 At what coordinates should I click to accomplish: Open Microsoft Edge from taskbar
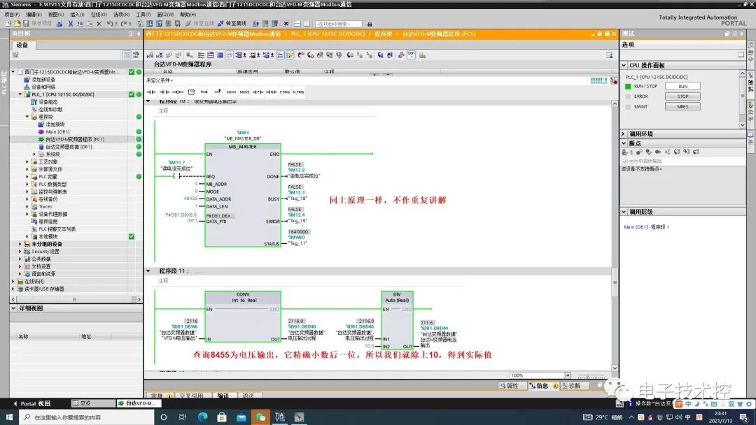pyautogui.click(x=202, y=417)
